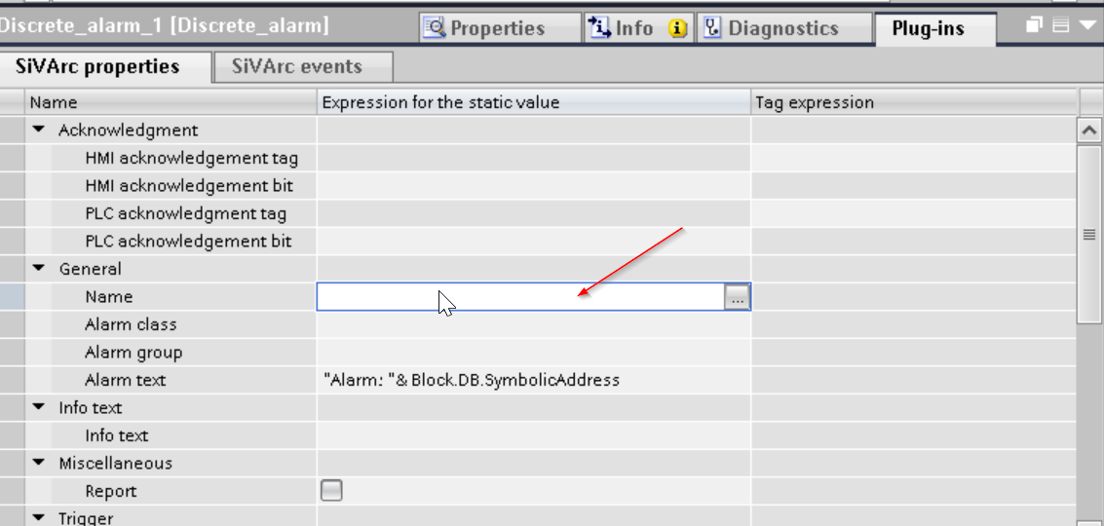
Task: Collapse the Miscellaneous group
Action: coord(39,463)
